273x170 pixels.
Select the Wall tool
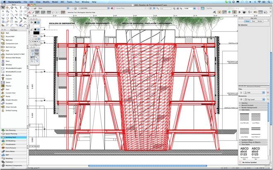pos(8,33)
